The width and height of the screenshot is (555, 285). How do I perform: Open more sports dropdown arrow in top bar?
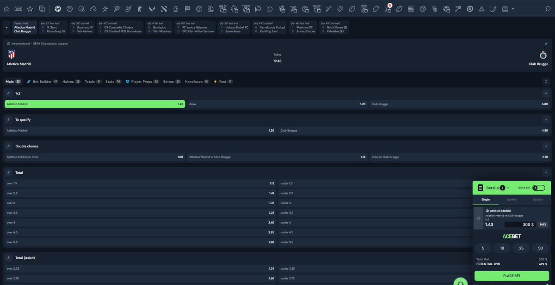[513, 9]
